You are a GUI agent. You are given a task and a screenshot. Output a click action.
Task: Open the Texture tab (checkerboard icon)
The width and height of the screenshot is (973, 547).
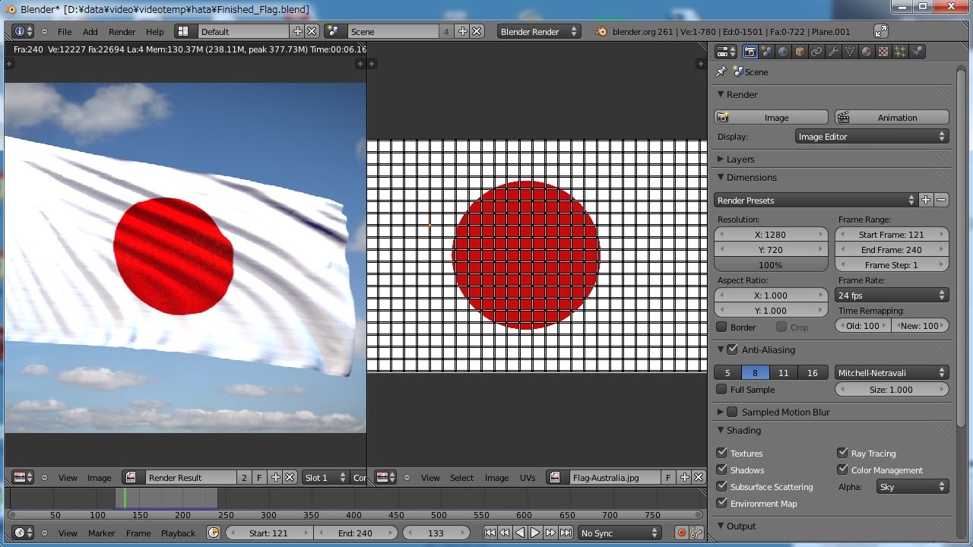tap(883, 52)
